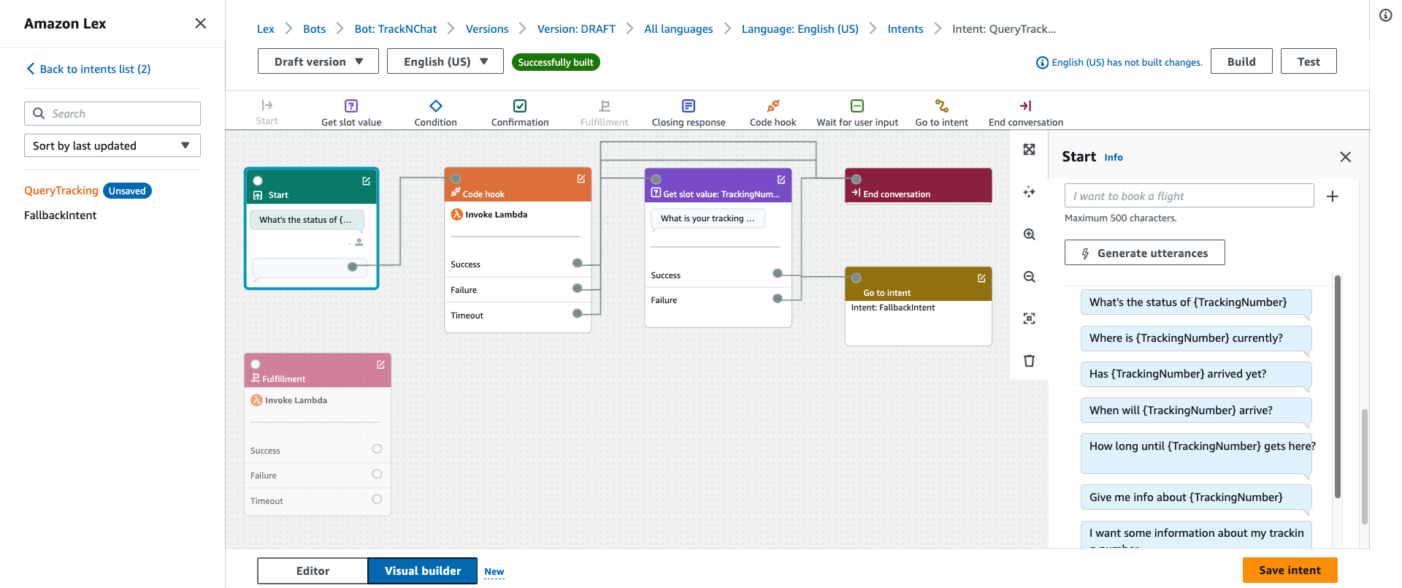Select the Get slot value Failure port
Viewport: 1402px width, 588px height.
click(x=778, y=298)
